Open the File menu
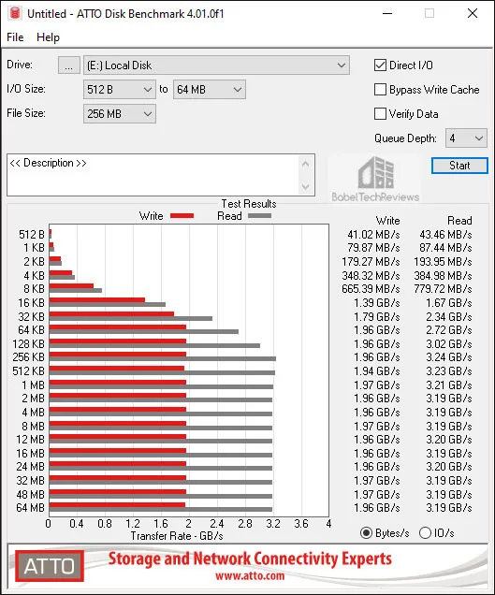Image resolution: width=495 pixels, height=595 pixels. 15,37
